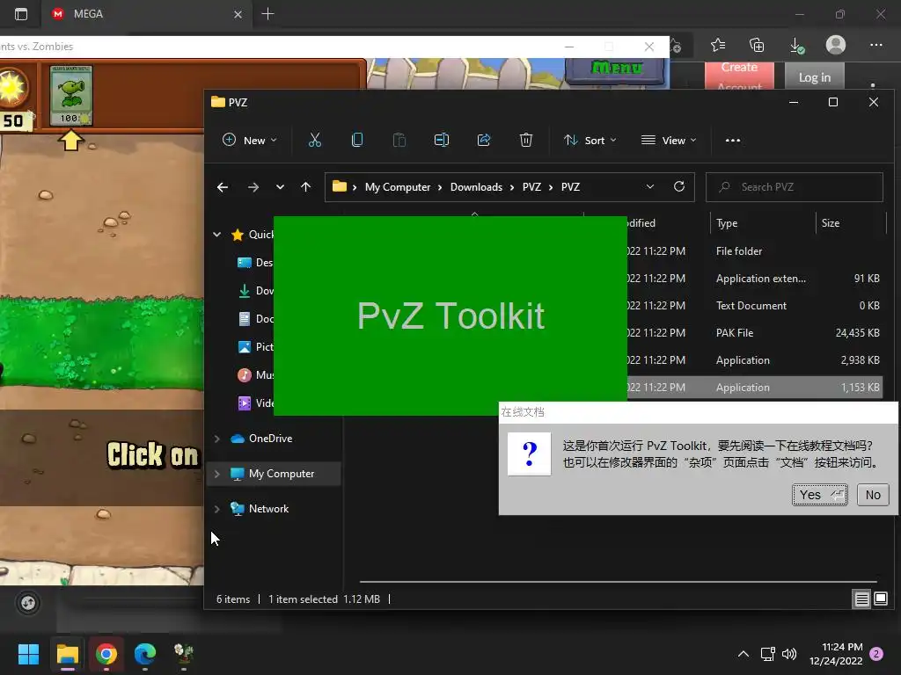The image size is (901, 675).
Task: Open Edge Downloads icon
Action: (796, 45)
